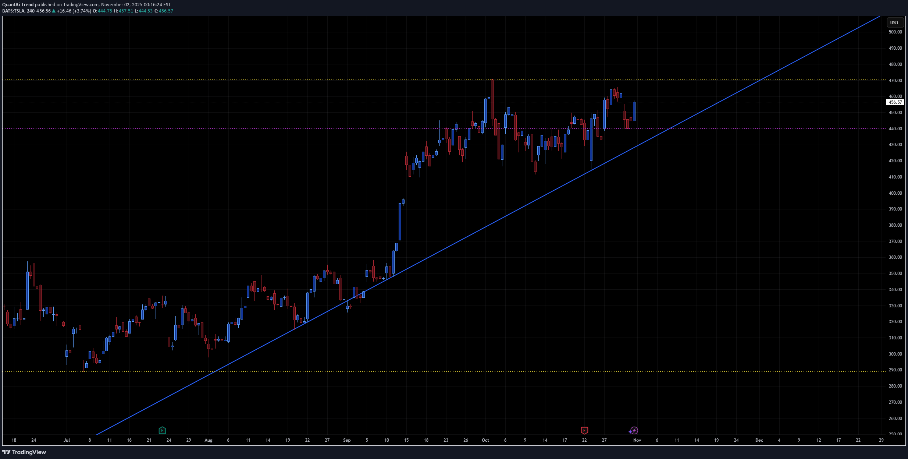
Task: Select the Nov label on time axis
Action: click(x=637, y=440)
